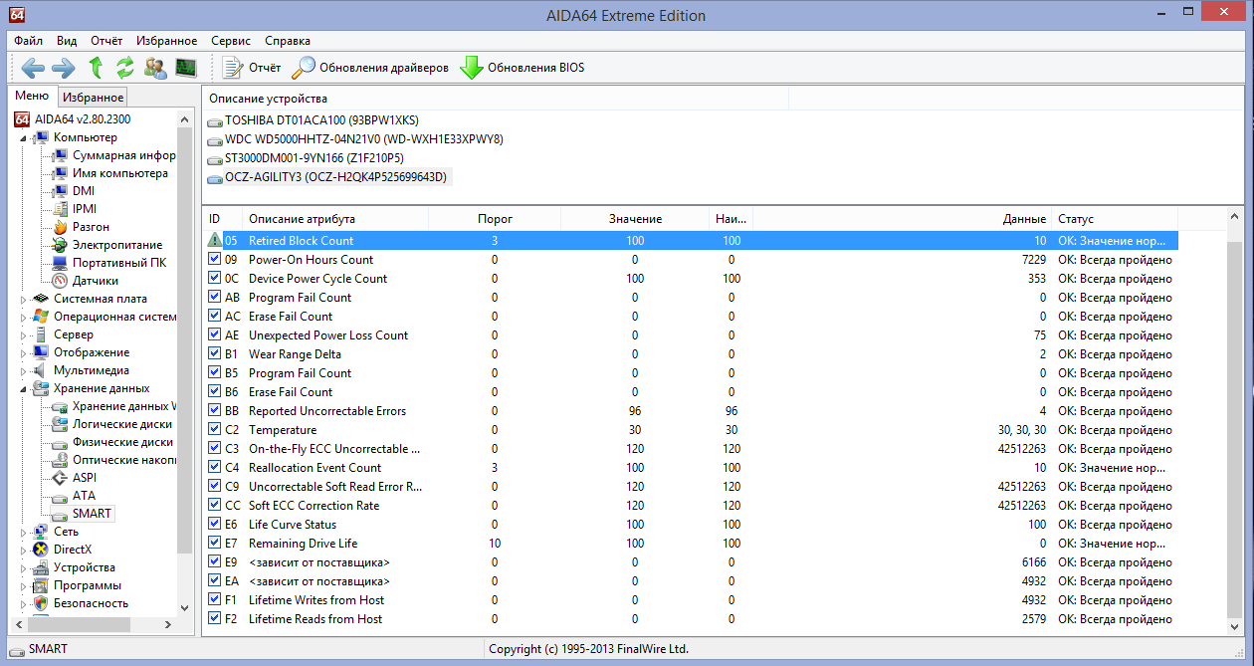Open the Вид menu
The height and width of the screenshot is (666, 1254).
pyautogui.click(x=67, y=41)
